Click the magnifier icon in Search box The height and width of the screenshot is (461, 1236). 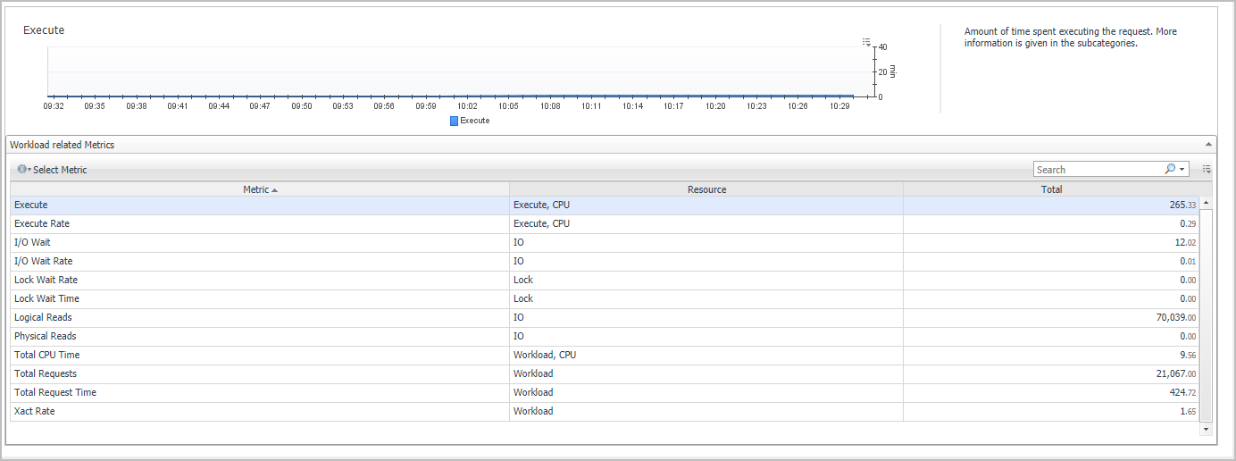tap(1170, 169)
